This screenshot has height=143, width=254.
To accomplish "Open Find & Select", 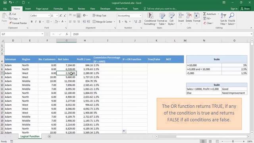I will coord(231,19).
